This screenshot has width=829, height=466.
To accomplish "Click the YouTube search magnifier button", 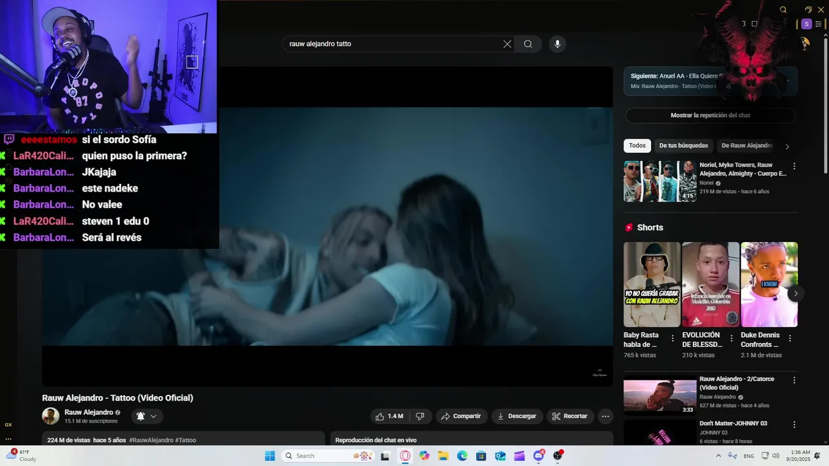I will click(528, 44).
